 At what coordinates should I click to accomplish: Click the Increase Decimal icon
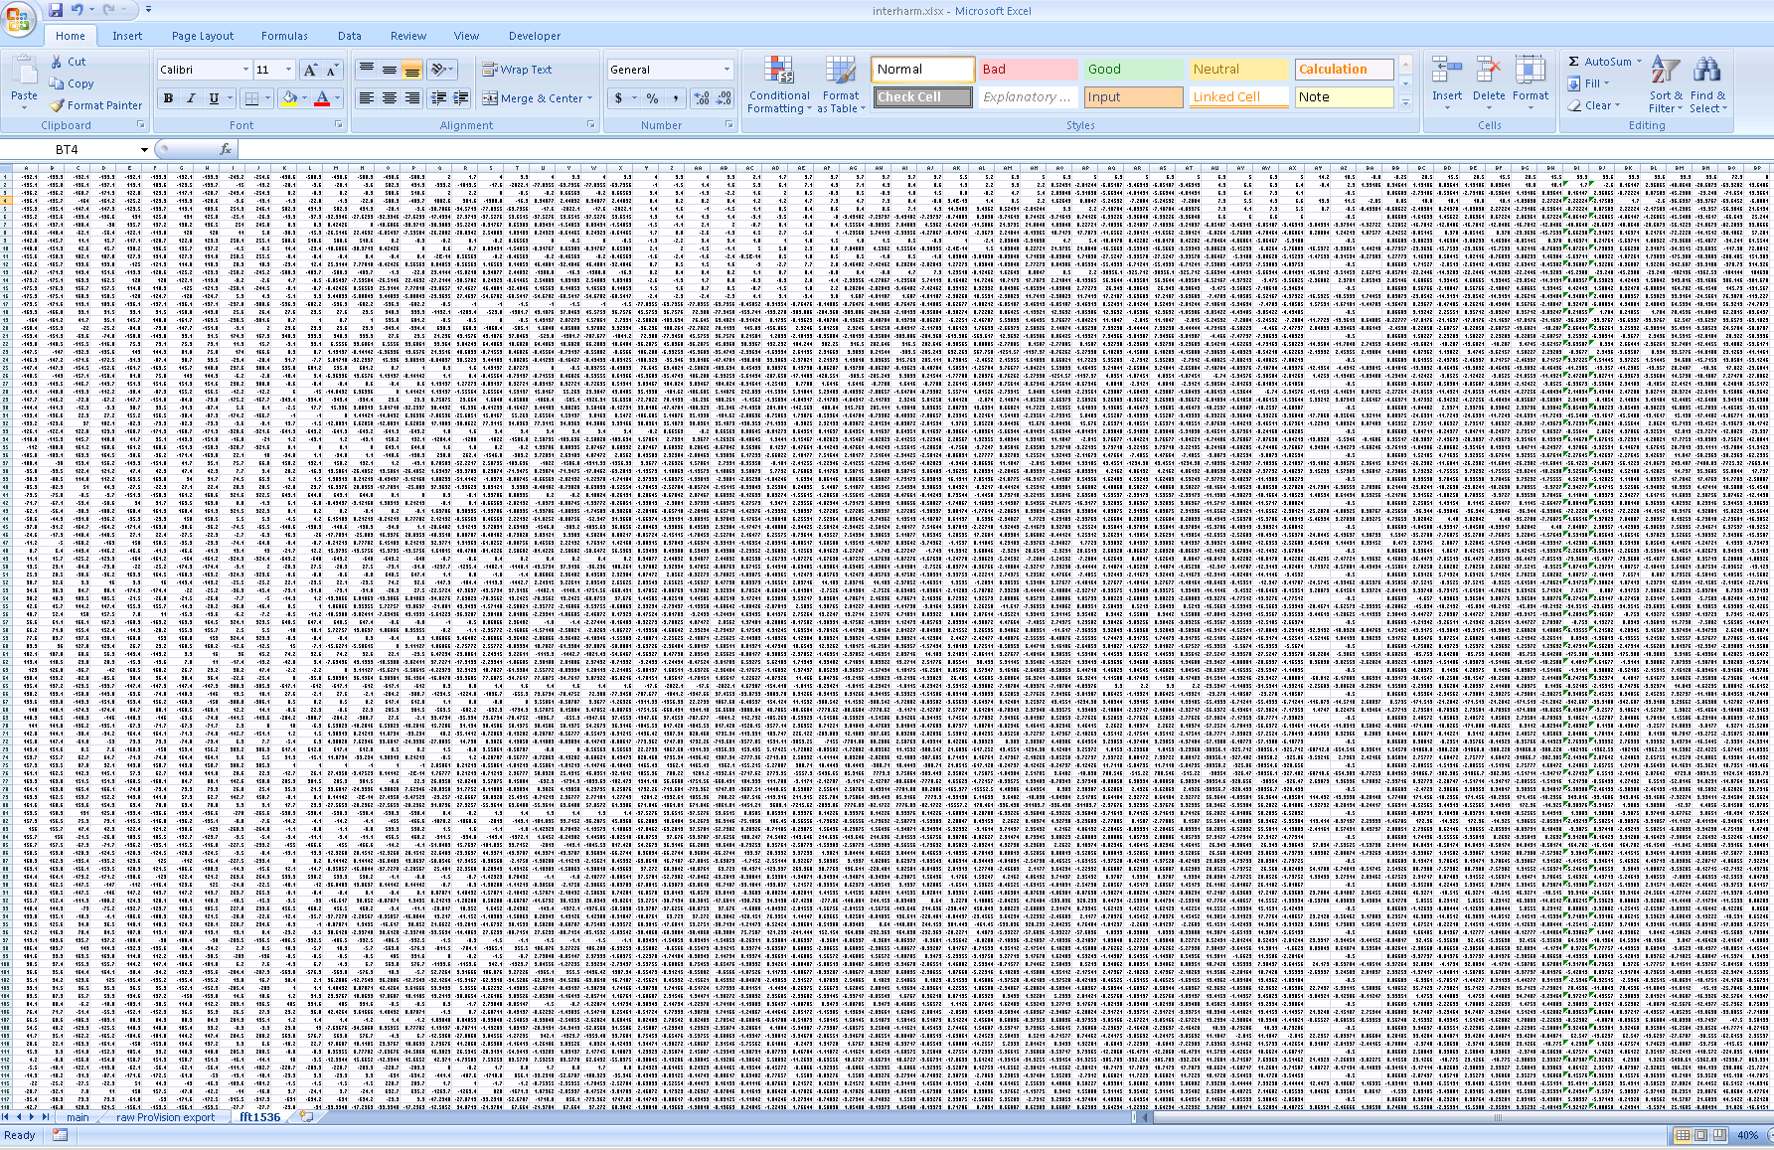pos(701,98)
